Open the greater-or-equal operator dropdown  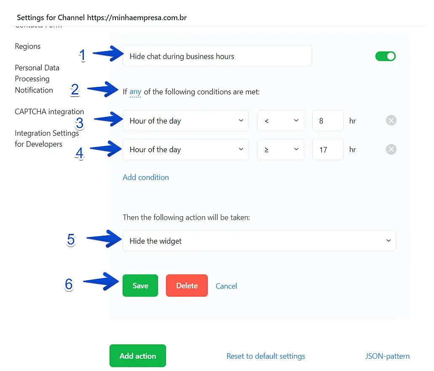click(x=280, y=150)
